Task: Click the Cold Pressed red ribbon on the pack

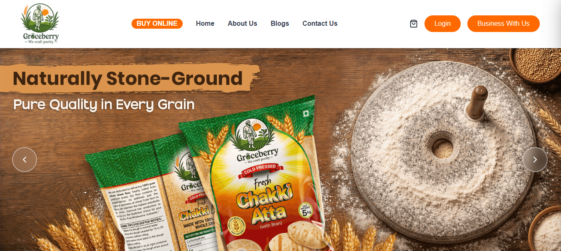Action: click(x=260, y=168)
